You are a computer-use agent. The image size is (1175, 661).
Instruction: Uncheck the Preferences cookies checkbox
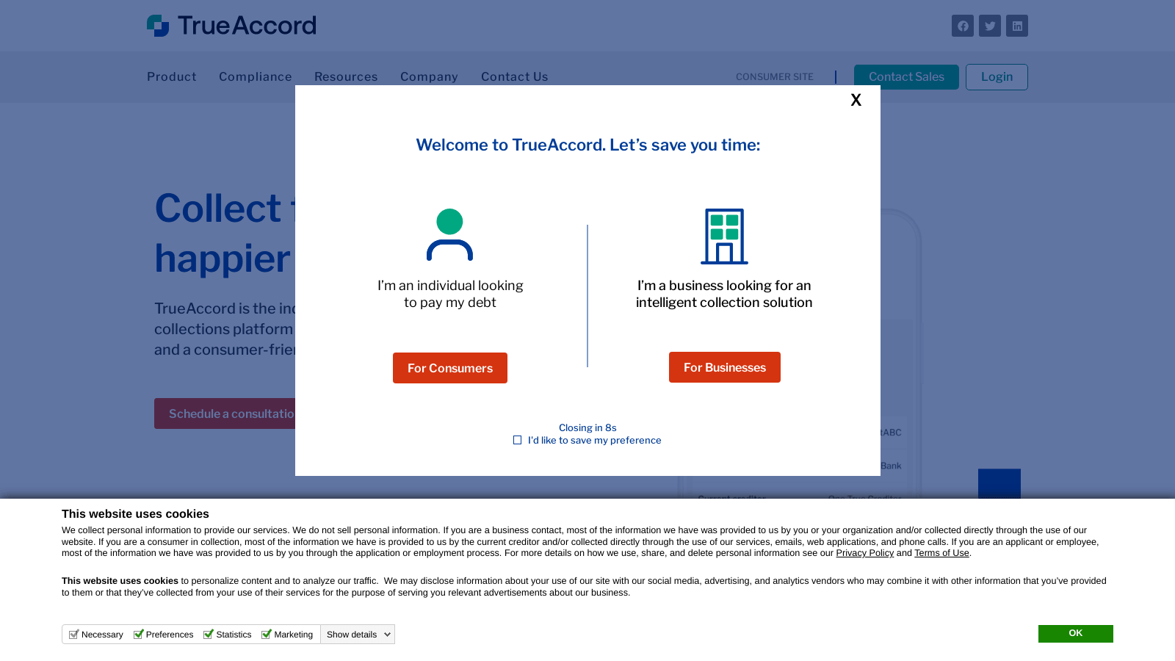(138, 635)
